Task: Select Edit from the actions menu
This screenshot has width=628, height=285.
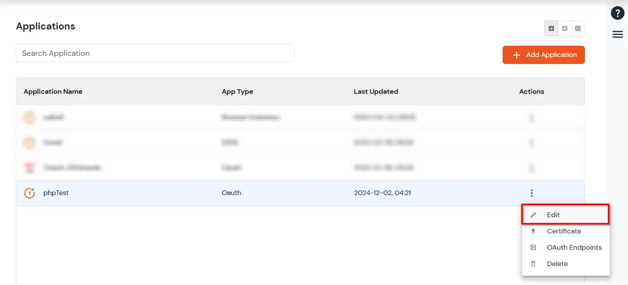Action: click(x=566, y=214)
